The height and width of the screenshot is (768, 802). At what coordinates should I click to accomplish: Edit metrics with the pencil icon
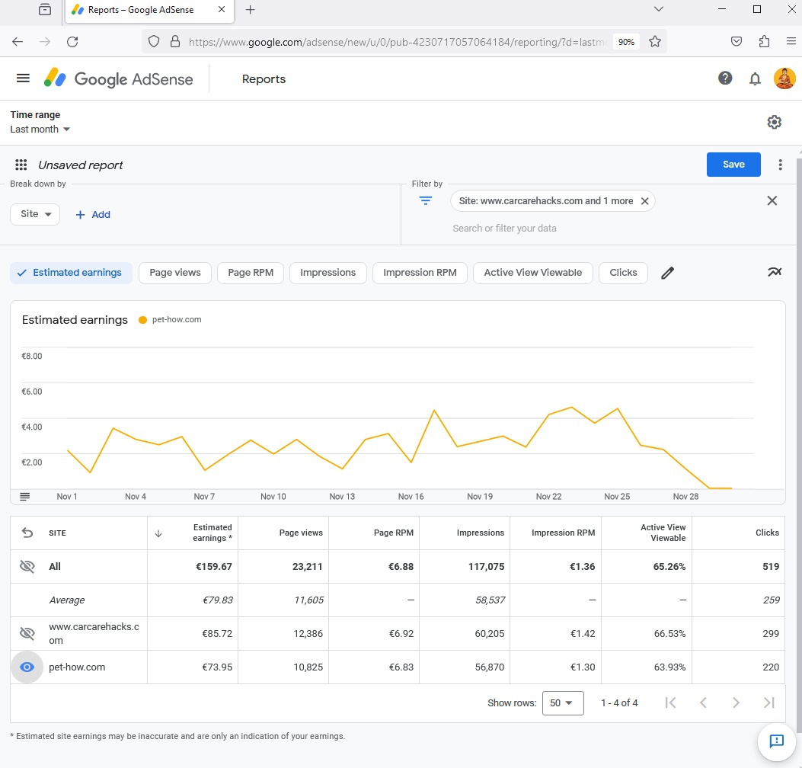pyautogui.click(x=667, y=273)
